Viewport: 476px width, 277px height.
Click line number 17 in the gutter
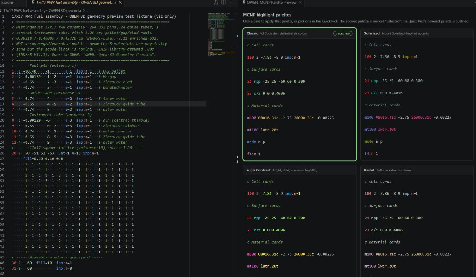tap(2, 104)
